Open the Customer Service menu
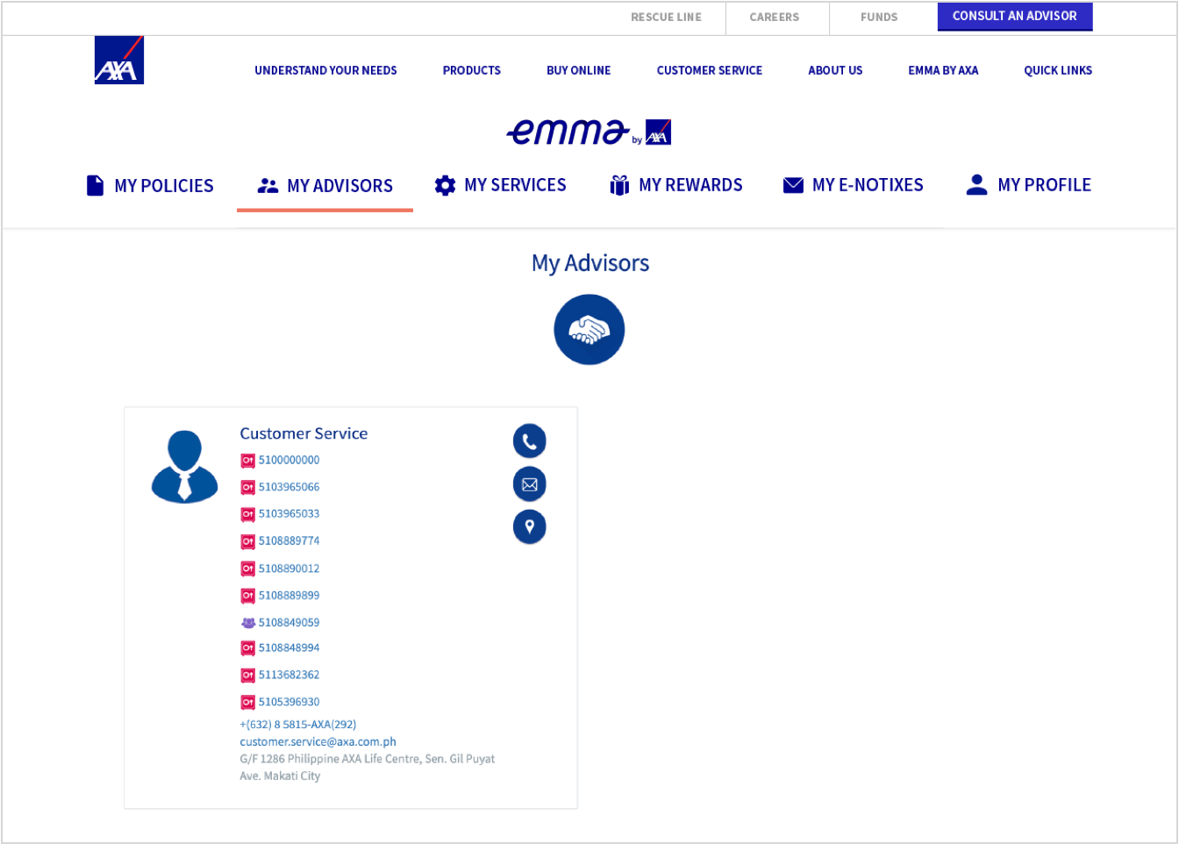This screenshot has height=844, width=1179. click(710, 70)
